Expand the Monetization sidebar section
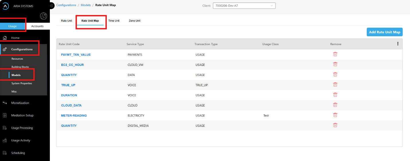 tap(20, 103)
